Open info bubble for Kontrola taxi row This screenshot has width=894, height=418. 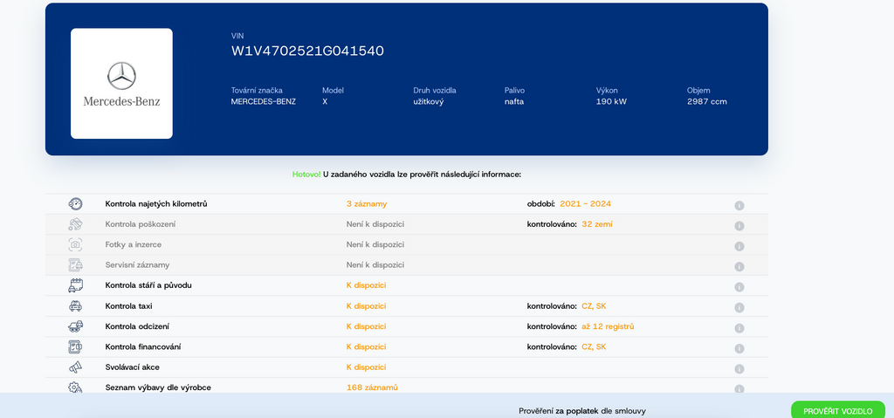(739, 307)
